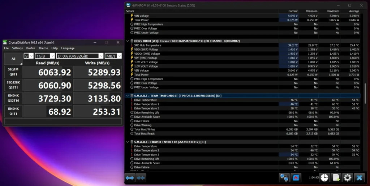Open the Profile menu in CrystalDiskMark

pos(31,48)
